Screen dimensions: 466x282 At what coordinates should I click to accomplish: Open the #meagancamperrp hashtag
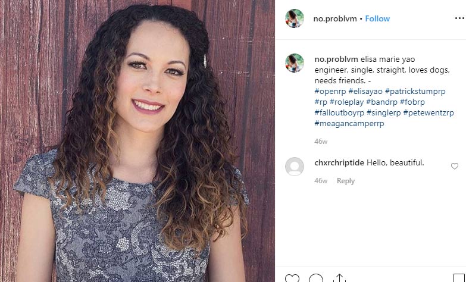(349, 124)
